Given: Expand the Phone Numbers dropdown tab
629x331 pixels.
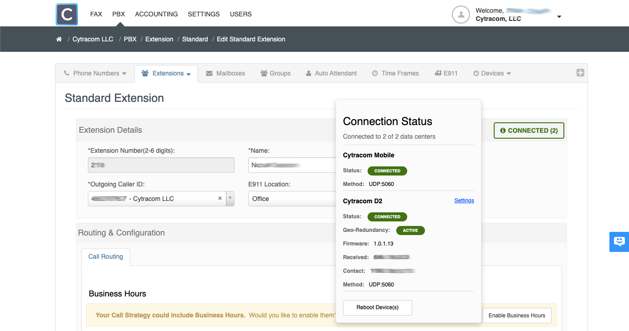Looking at the screenshot, I should [95, 73].
